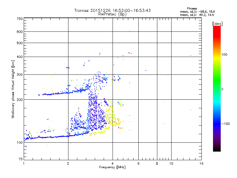Click the x-axis tick label '2'
Viewport: 237px width, 178px height.
(68, 163)
